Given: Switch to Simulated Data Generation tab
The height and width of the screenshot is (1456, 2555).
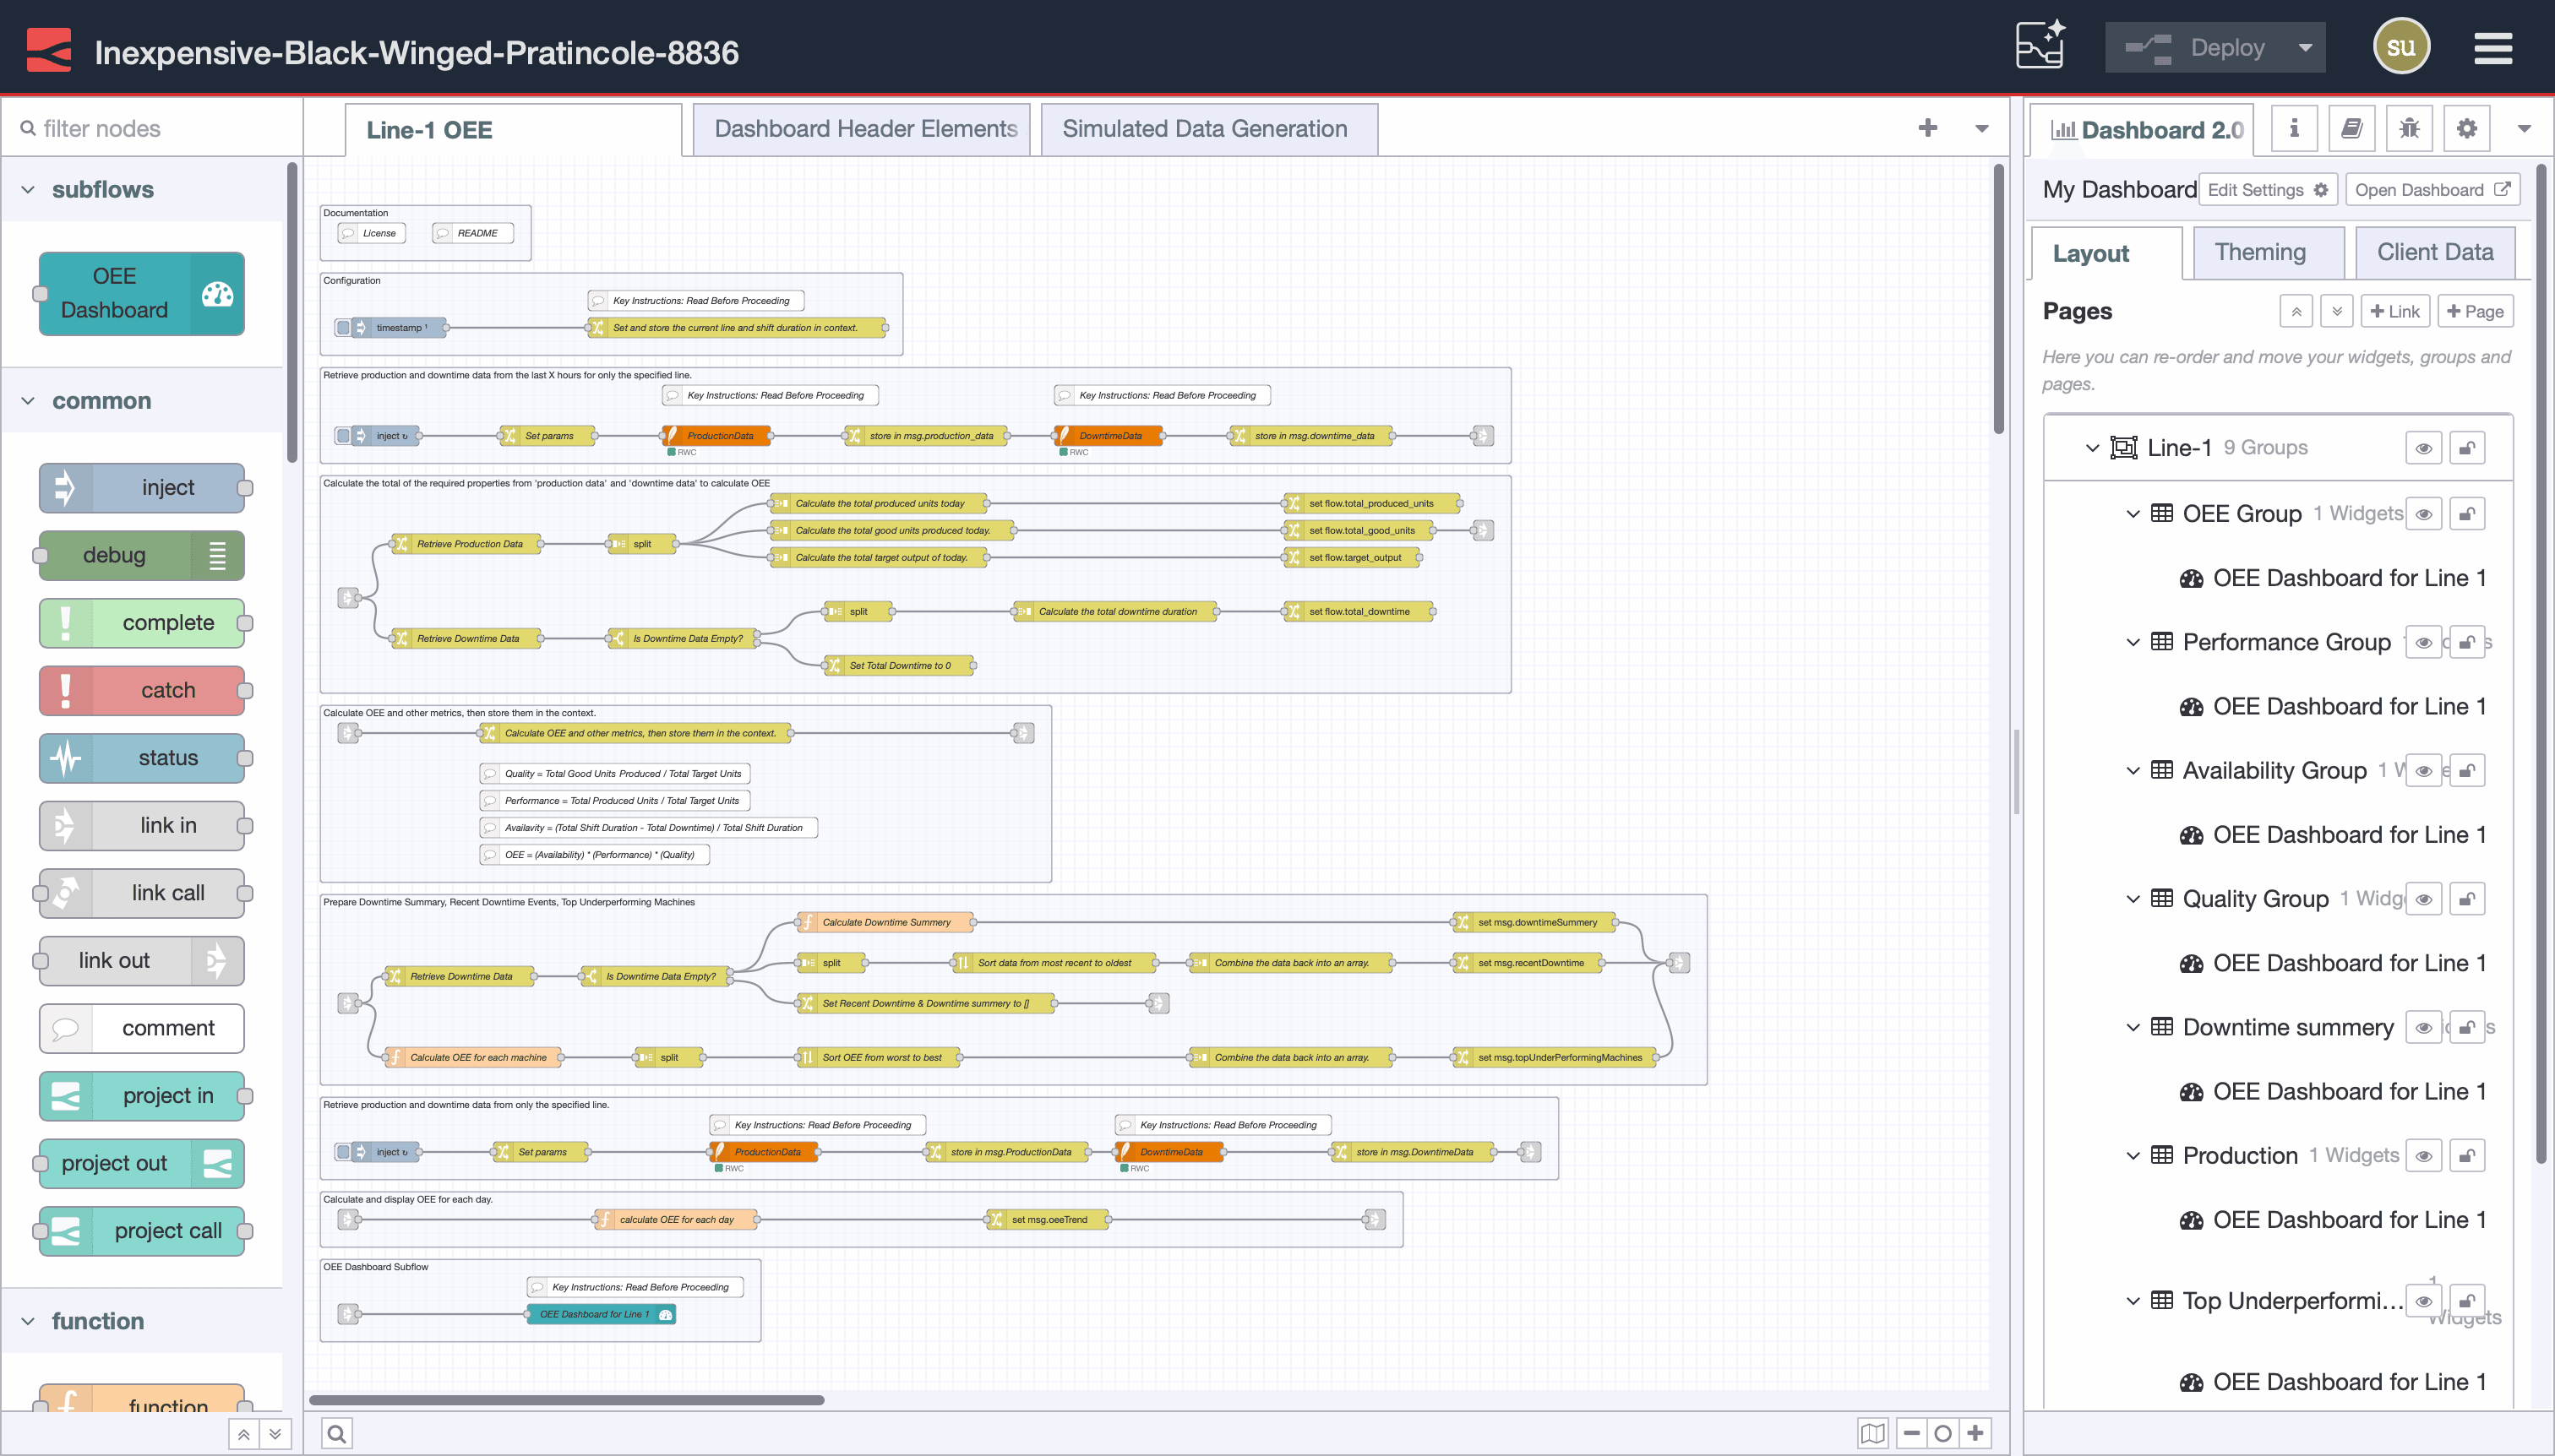Looking at the screenshot, I should point(1207,128).
